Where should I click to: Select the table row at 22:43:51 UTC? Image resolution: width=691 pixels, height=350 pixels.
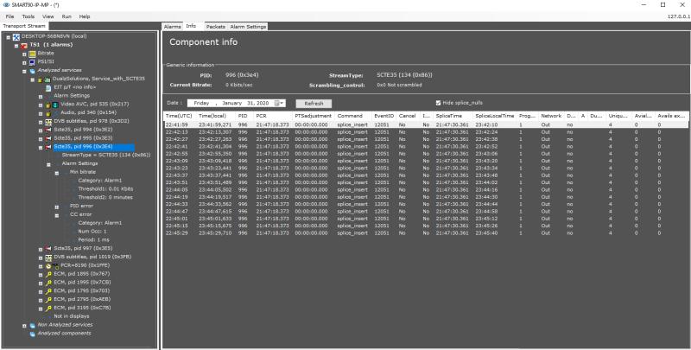coord(425,182)
